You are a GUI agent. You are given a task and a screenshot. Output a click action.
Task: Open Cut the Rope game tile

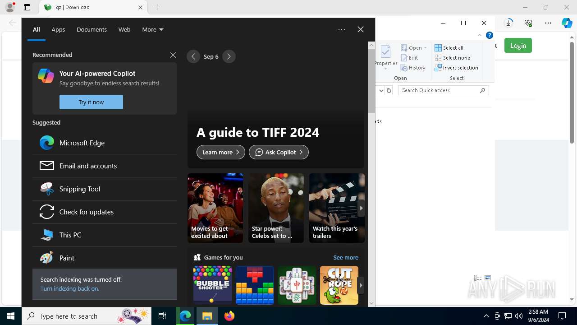pyautogui.click(x=339, y=285)
